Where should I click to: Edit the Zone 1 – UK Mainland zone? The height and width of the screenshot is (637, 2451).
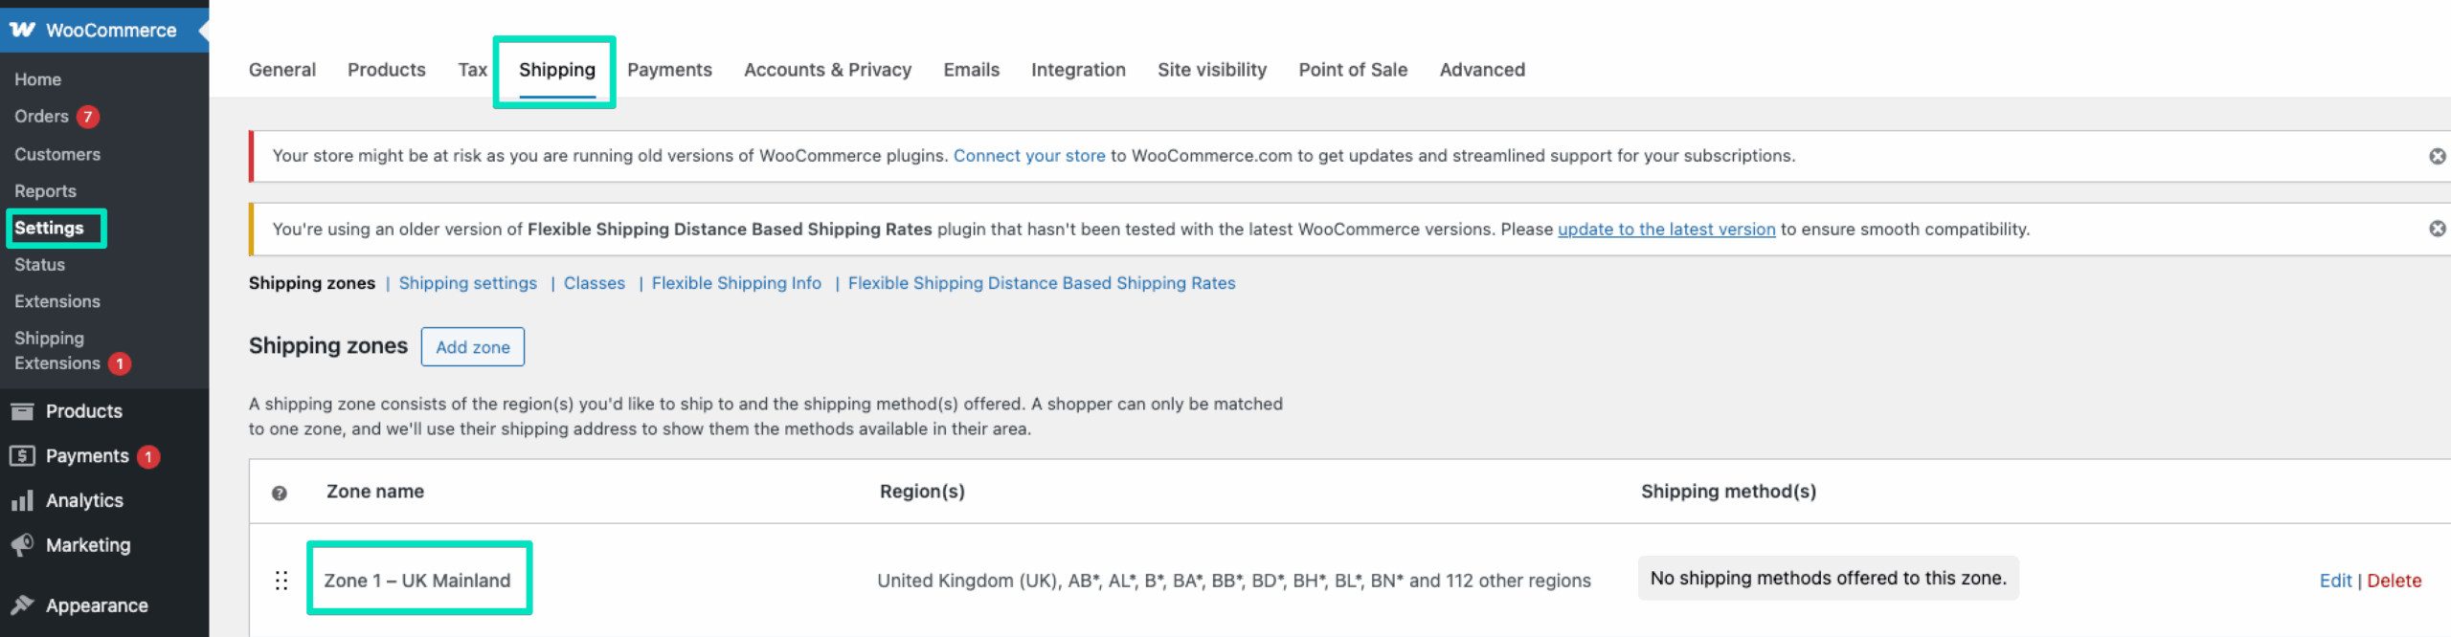pyautogui.click(x=2335, y=581)
